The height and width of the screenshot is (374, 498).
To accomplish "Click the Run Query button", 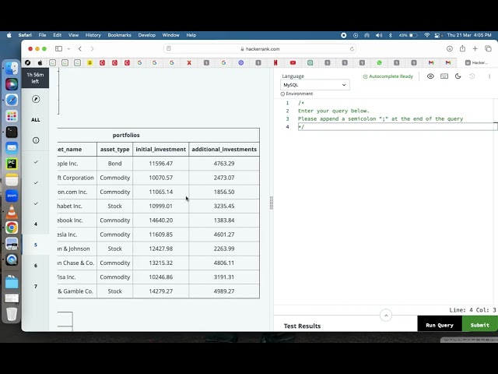I will tap(440, 325).
